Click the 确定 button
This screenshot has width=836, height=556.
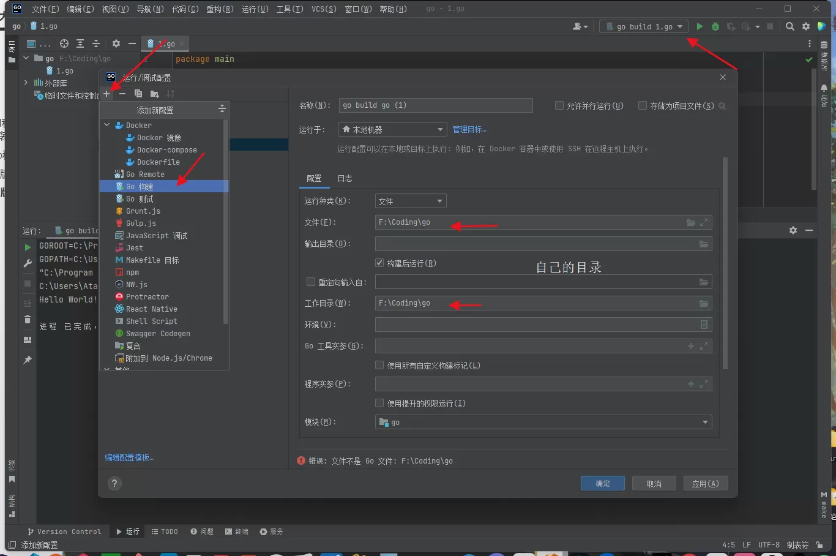tap(603, 483)
